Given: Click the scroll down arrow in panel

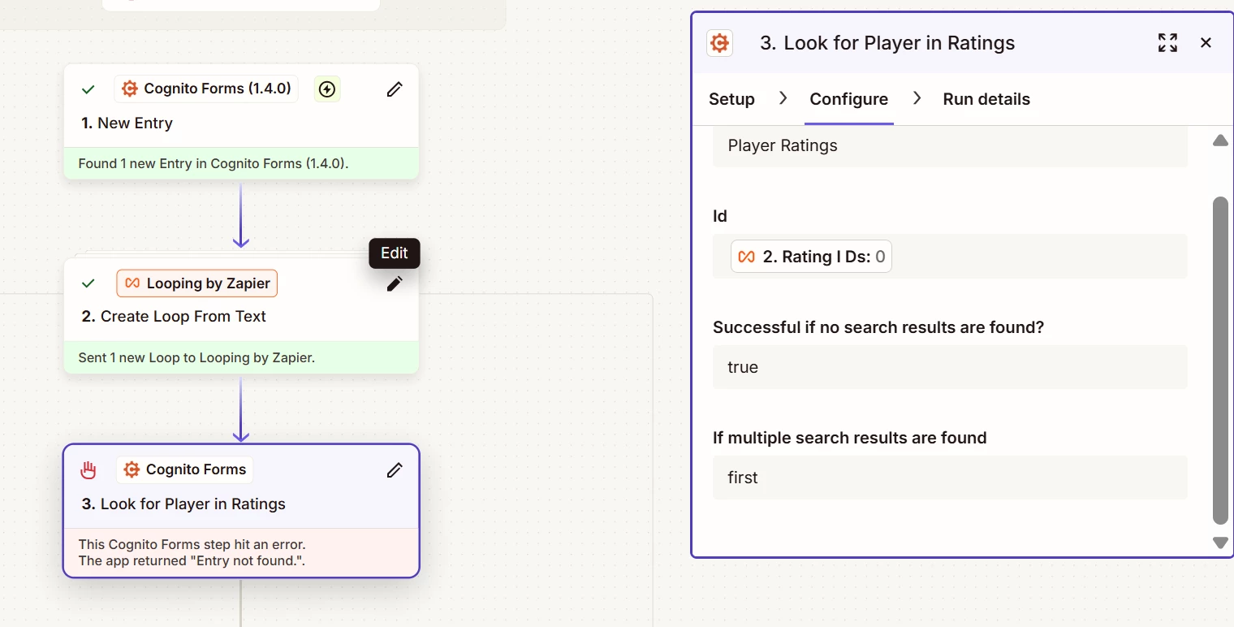Looking at the screenshot, I should pyautogui.click(x=1220, y=543).
